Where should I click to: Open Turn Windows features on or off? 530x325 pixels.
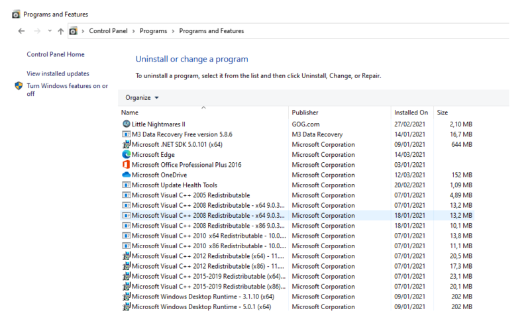[x=68, y=90]
